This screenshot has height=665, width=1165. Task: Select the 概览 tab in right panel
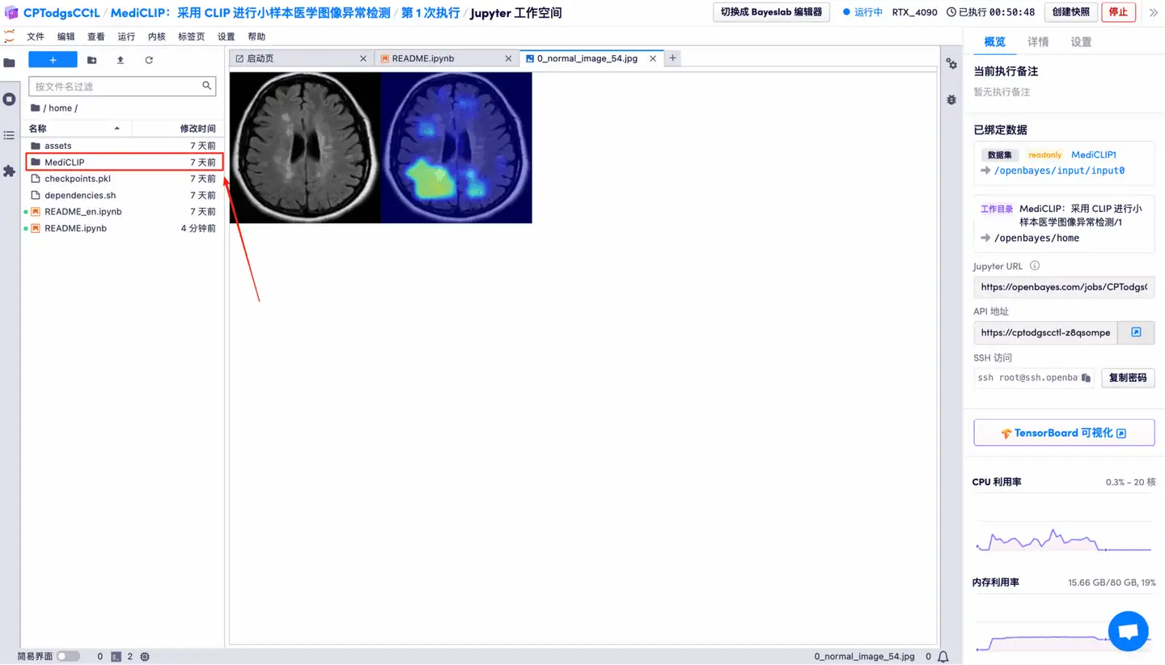994,42
